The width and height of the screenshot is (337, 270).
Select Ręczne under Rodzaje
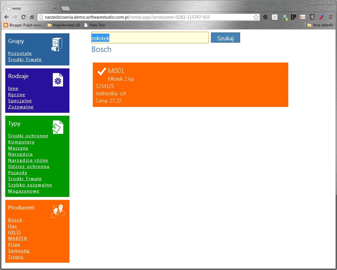point(17,95)
